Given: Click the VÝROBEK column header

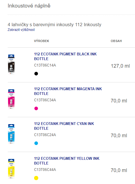Looking at the screenshot, I should point(42,41).
